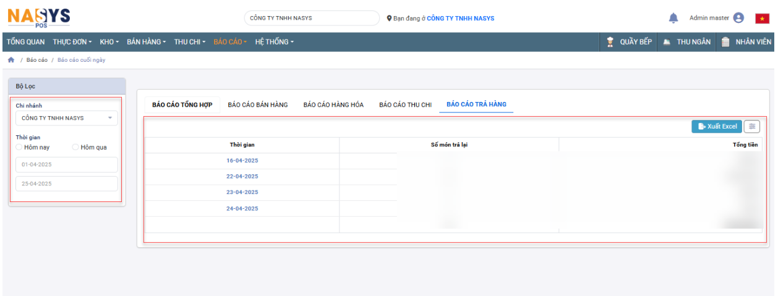Image resolution: width=778 pixels, height=296 pixels.
Task: Click the start date field 01-04-2025
Action: click(x=66, y=165)
